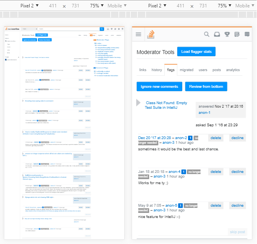
Task: Switch to the history tab in the mobile view
Action: [x=157, y=70]
